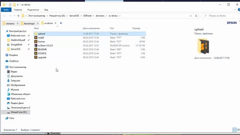This screenshot has height=135, width=240.
Task: Go up one folder level
Action: [18, 16]
